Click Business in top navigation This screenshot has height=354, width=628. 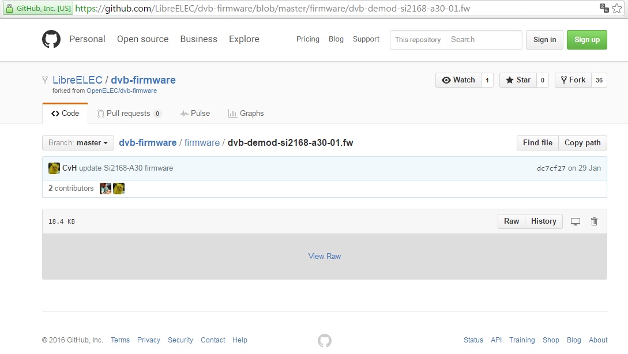(198, 39)
